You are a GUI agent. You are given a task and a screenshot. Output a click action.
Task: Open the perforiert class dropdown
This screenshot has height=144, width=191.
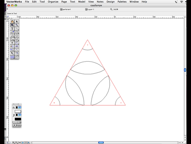tap(61, 9)
